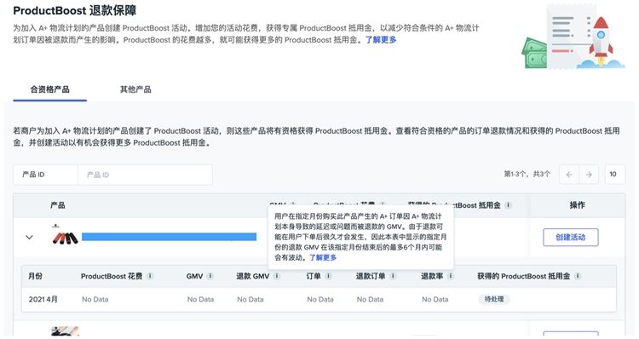Go to the next page arrow
The image size is (639, 339).
pos(589,175)
